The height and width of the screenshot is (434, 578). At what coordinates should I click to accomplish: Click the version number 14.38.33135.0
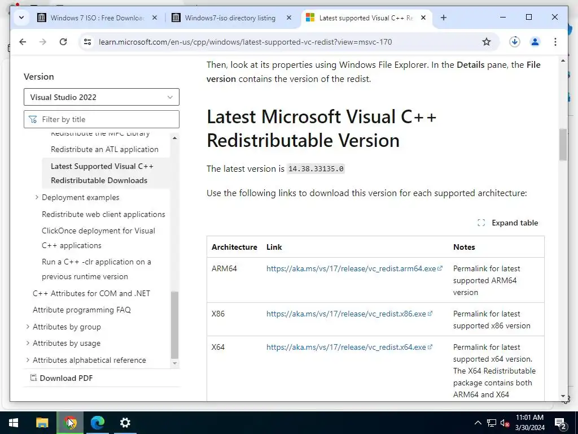[316, 168]
